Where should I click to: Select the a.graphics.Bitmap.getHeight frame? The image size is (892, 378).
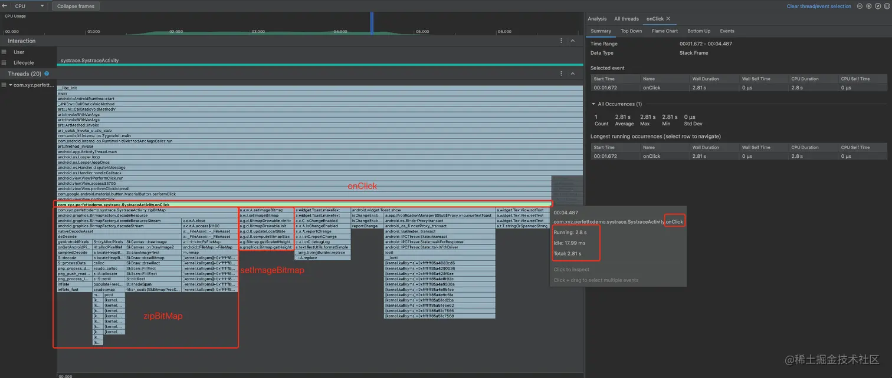266,247
